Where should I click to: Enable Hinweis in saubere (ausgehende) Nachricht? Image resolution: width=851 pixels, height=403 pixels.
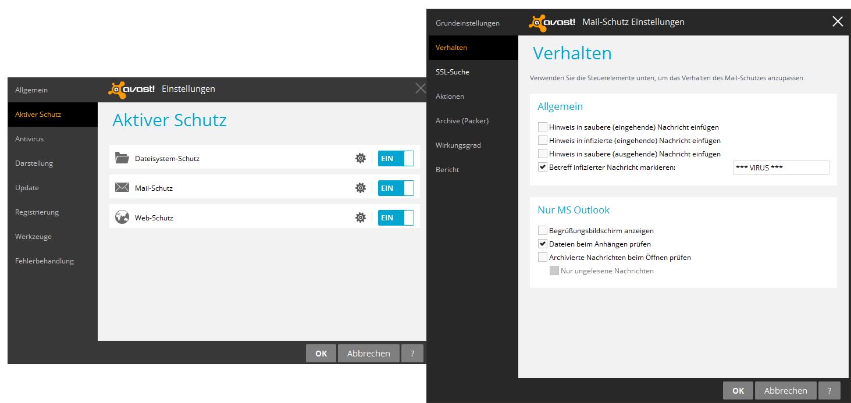point(543,154)
